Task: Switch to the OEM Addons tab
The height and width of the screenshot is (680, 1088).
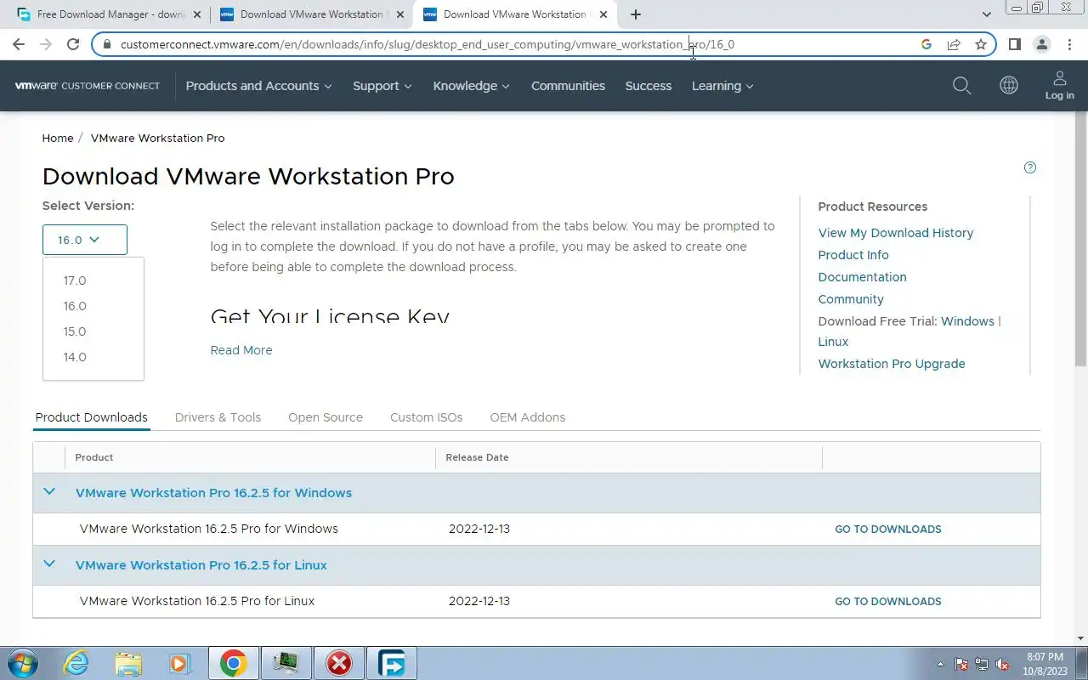Action: (x=528, y=417)
